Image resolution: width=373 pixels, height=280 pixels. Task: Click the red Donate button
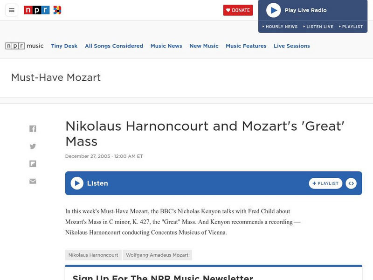(238, 9)
